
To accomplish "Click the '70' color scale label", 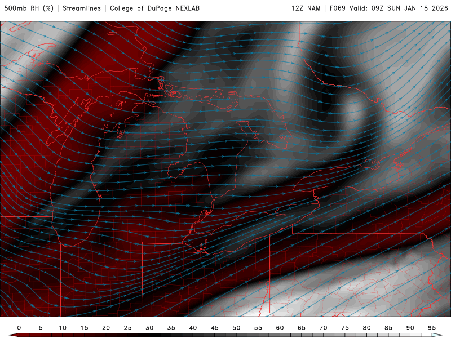I will tap(323, 328).
